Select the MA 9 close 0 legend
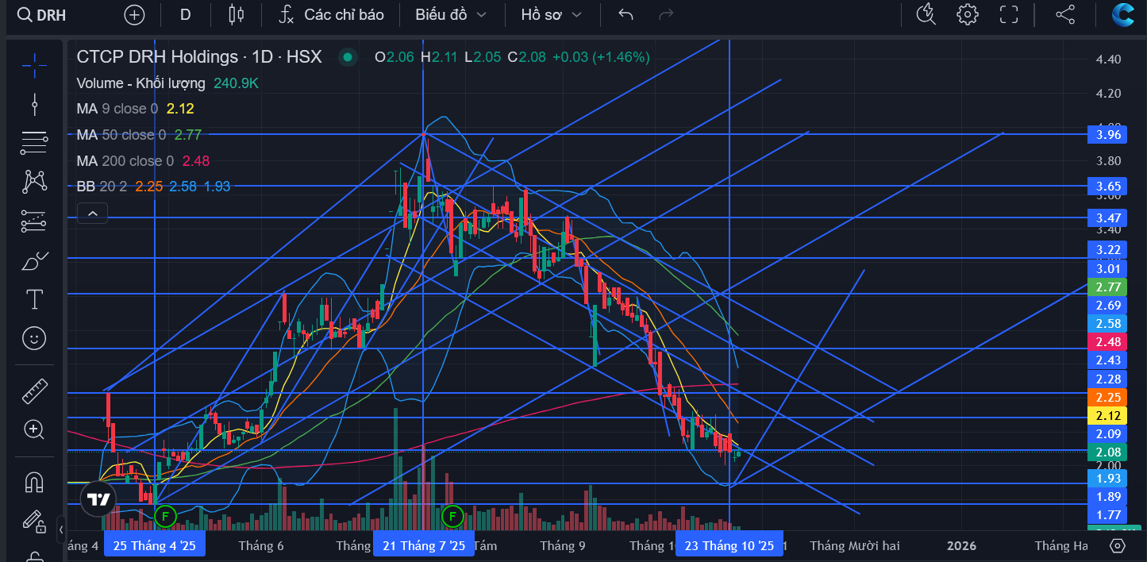The image size is (1147, 562). [117, 109]
